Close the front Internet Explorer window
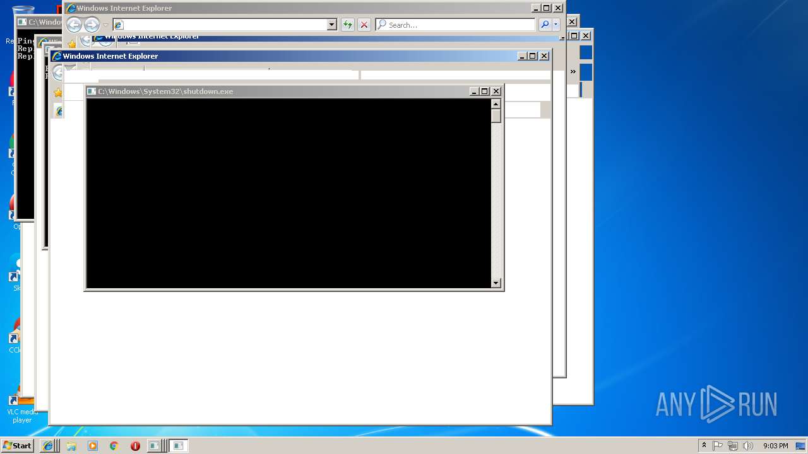Screen dimensions: 808x454 click(x=544, y=56)
